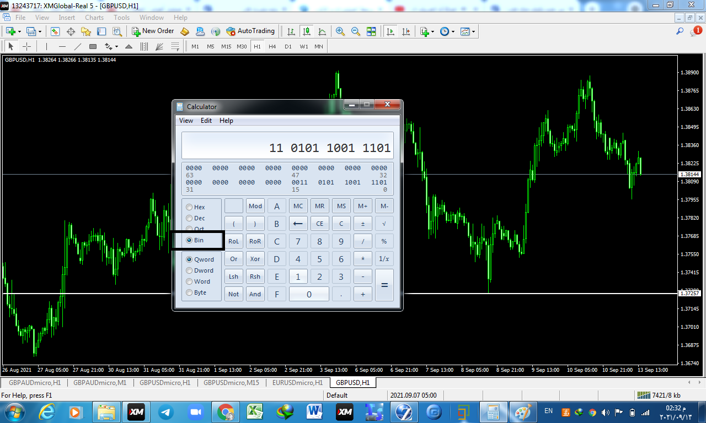The height and width of the screenshot is (423, 706).
Task: Toggle the Data Window crosshair-circle icon
Action: point(71,31)
